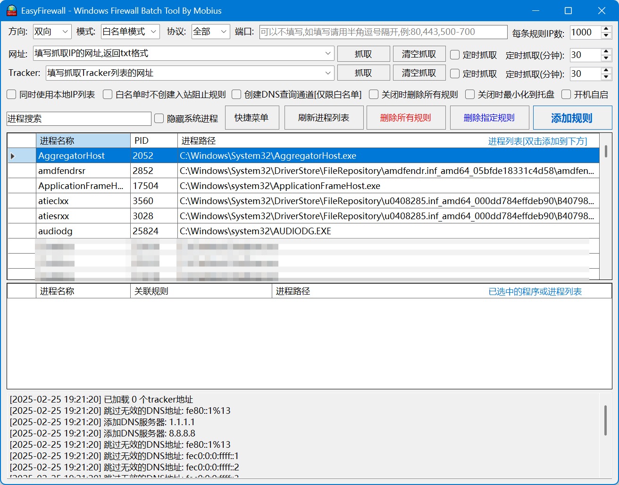Click the 抓取 button in the Tracker row
Image resolution: width=619 pixels, height=485 pixels.
(363, 73)
